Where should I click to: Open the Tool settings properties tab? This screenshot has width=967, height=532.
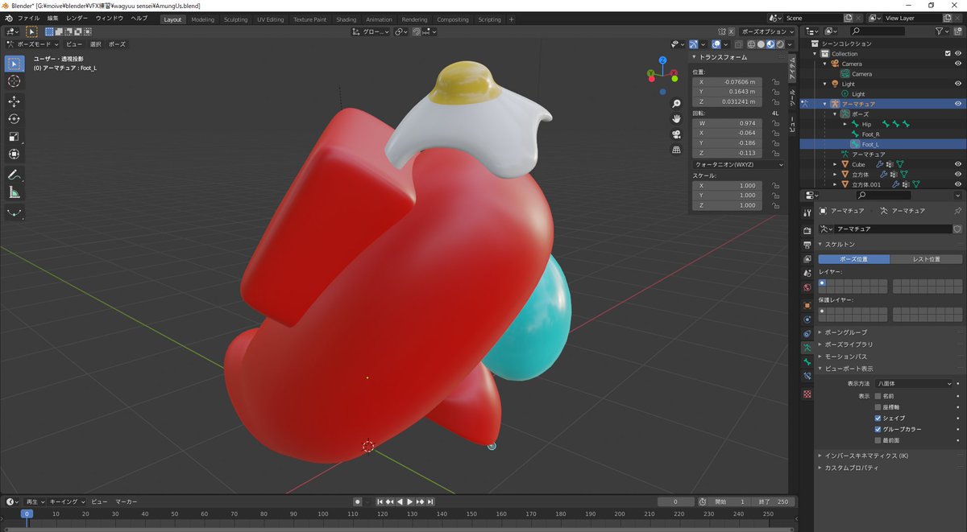tap(807, 212)
